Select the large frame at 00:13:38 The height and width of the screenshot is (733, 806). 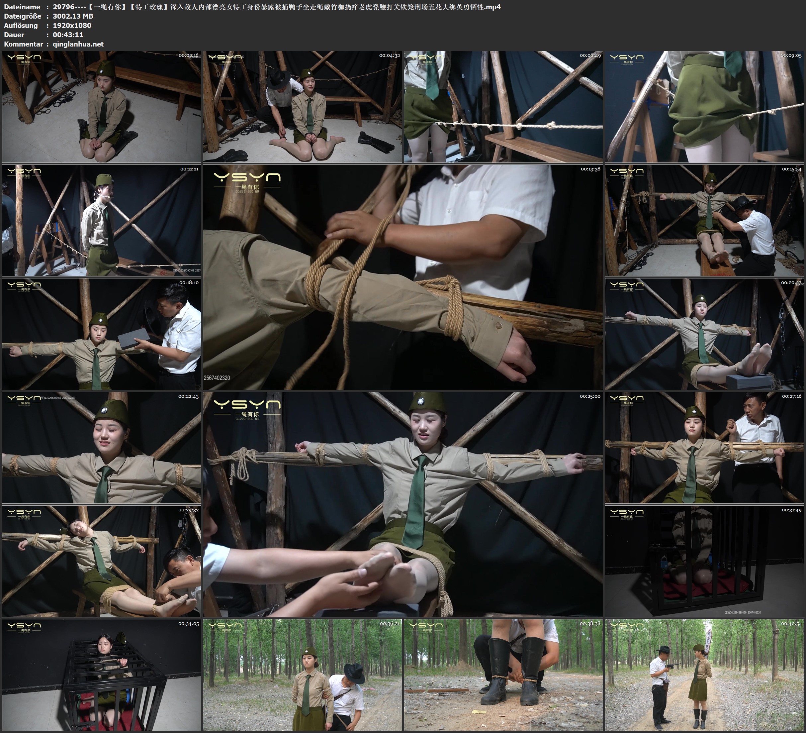point(403,277)
